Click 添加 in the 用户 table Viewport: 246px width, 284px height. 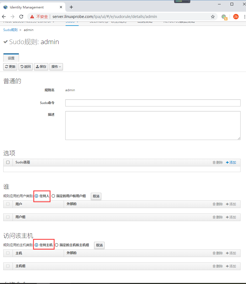click(x=231, y=204)
